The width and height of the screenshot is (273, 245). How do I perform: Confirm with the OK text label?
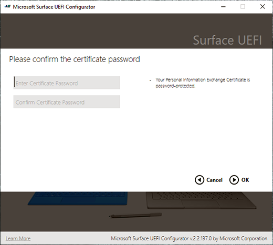tap(245, 180)
